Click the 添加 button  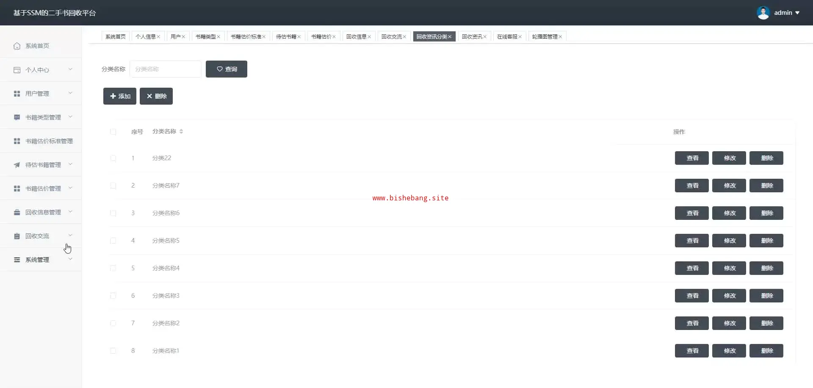(x=120, y=96)
